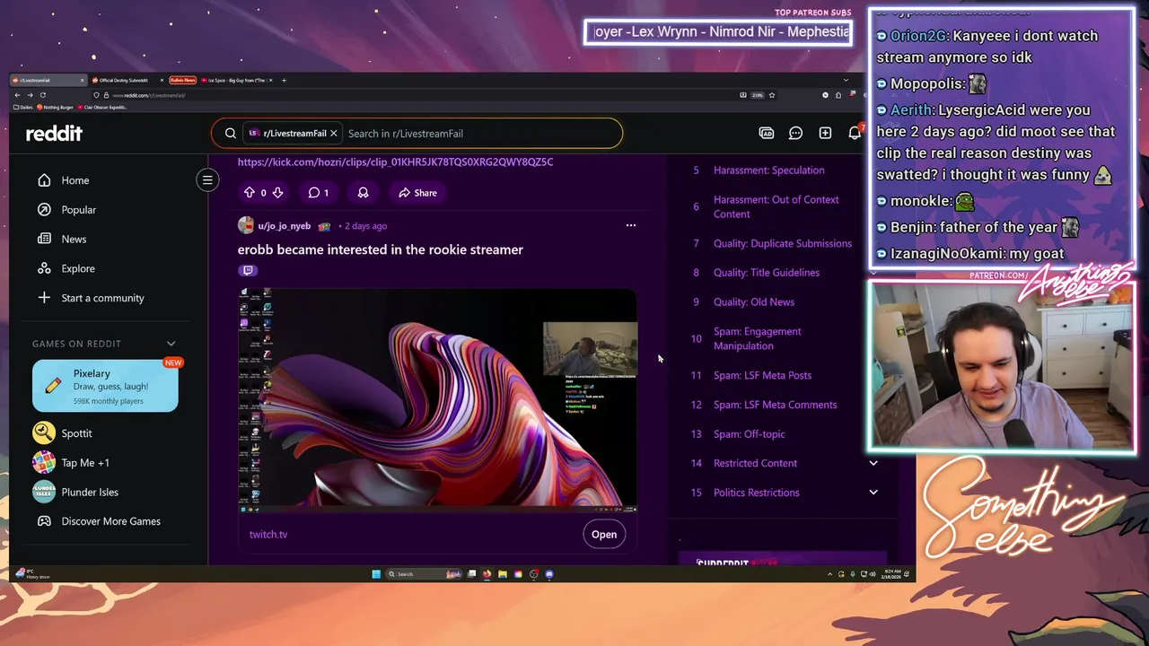The width and height of the screenshot is (1149, 646).
Task: Give an award to the post
Action: (x=363, y=193)
